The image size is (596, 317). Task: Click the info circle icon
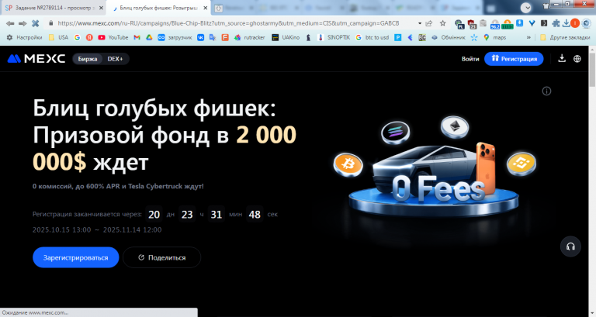pyautogui.click(x=546, y=91)
